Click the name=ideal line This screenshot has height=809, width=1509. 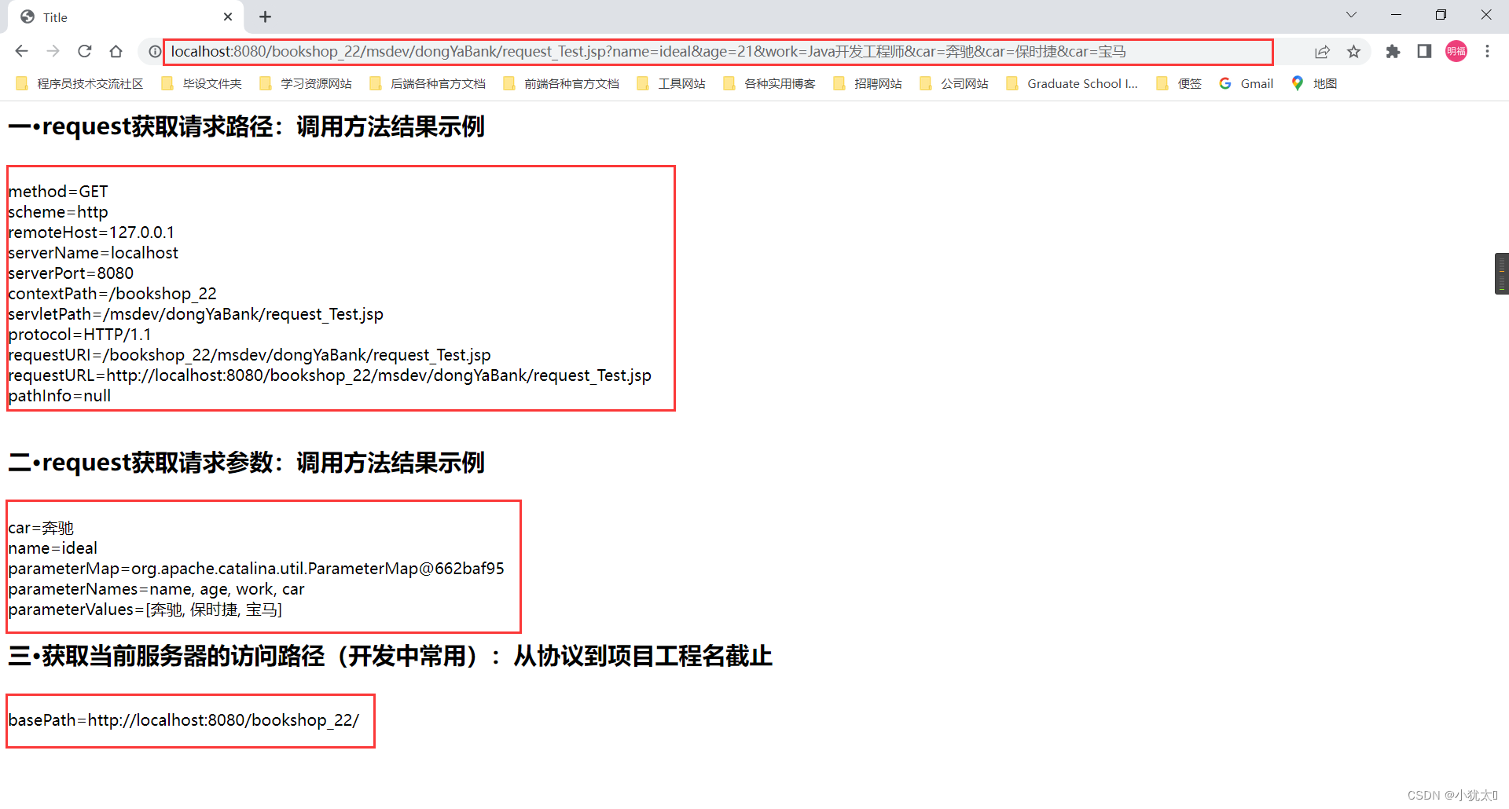53,548
